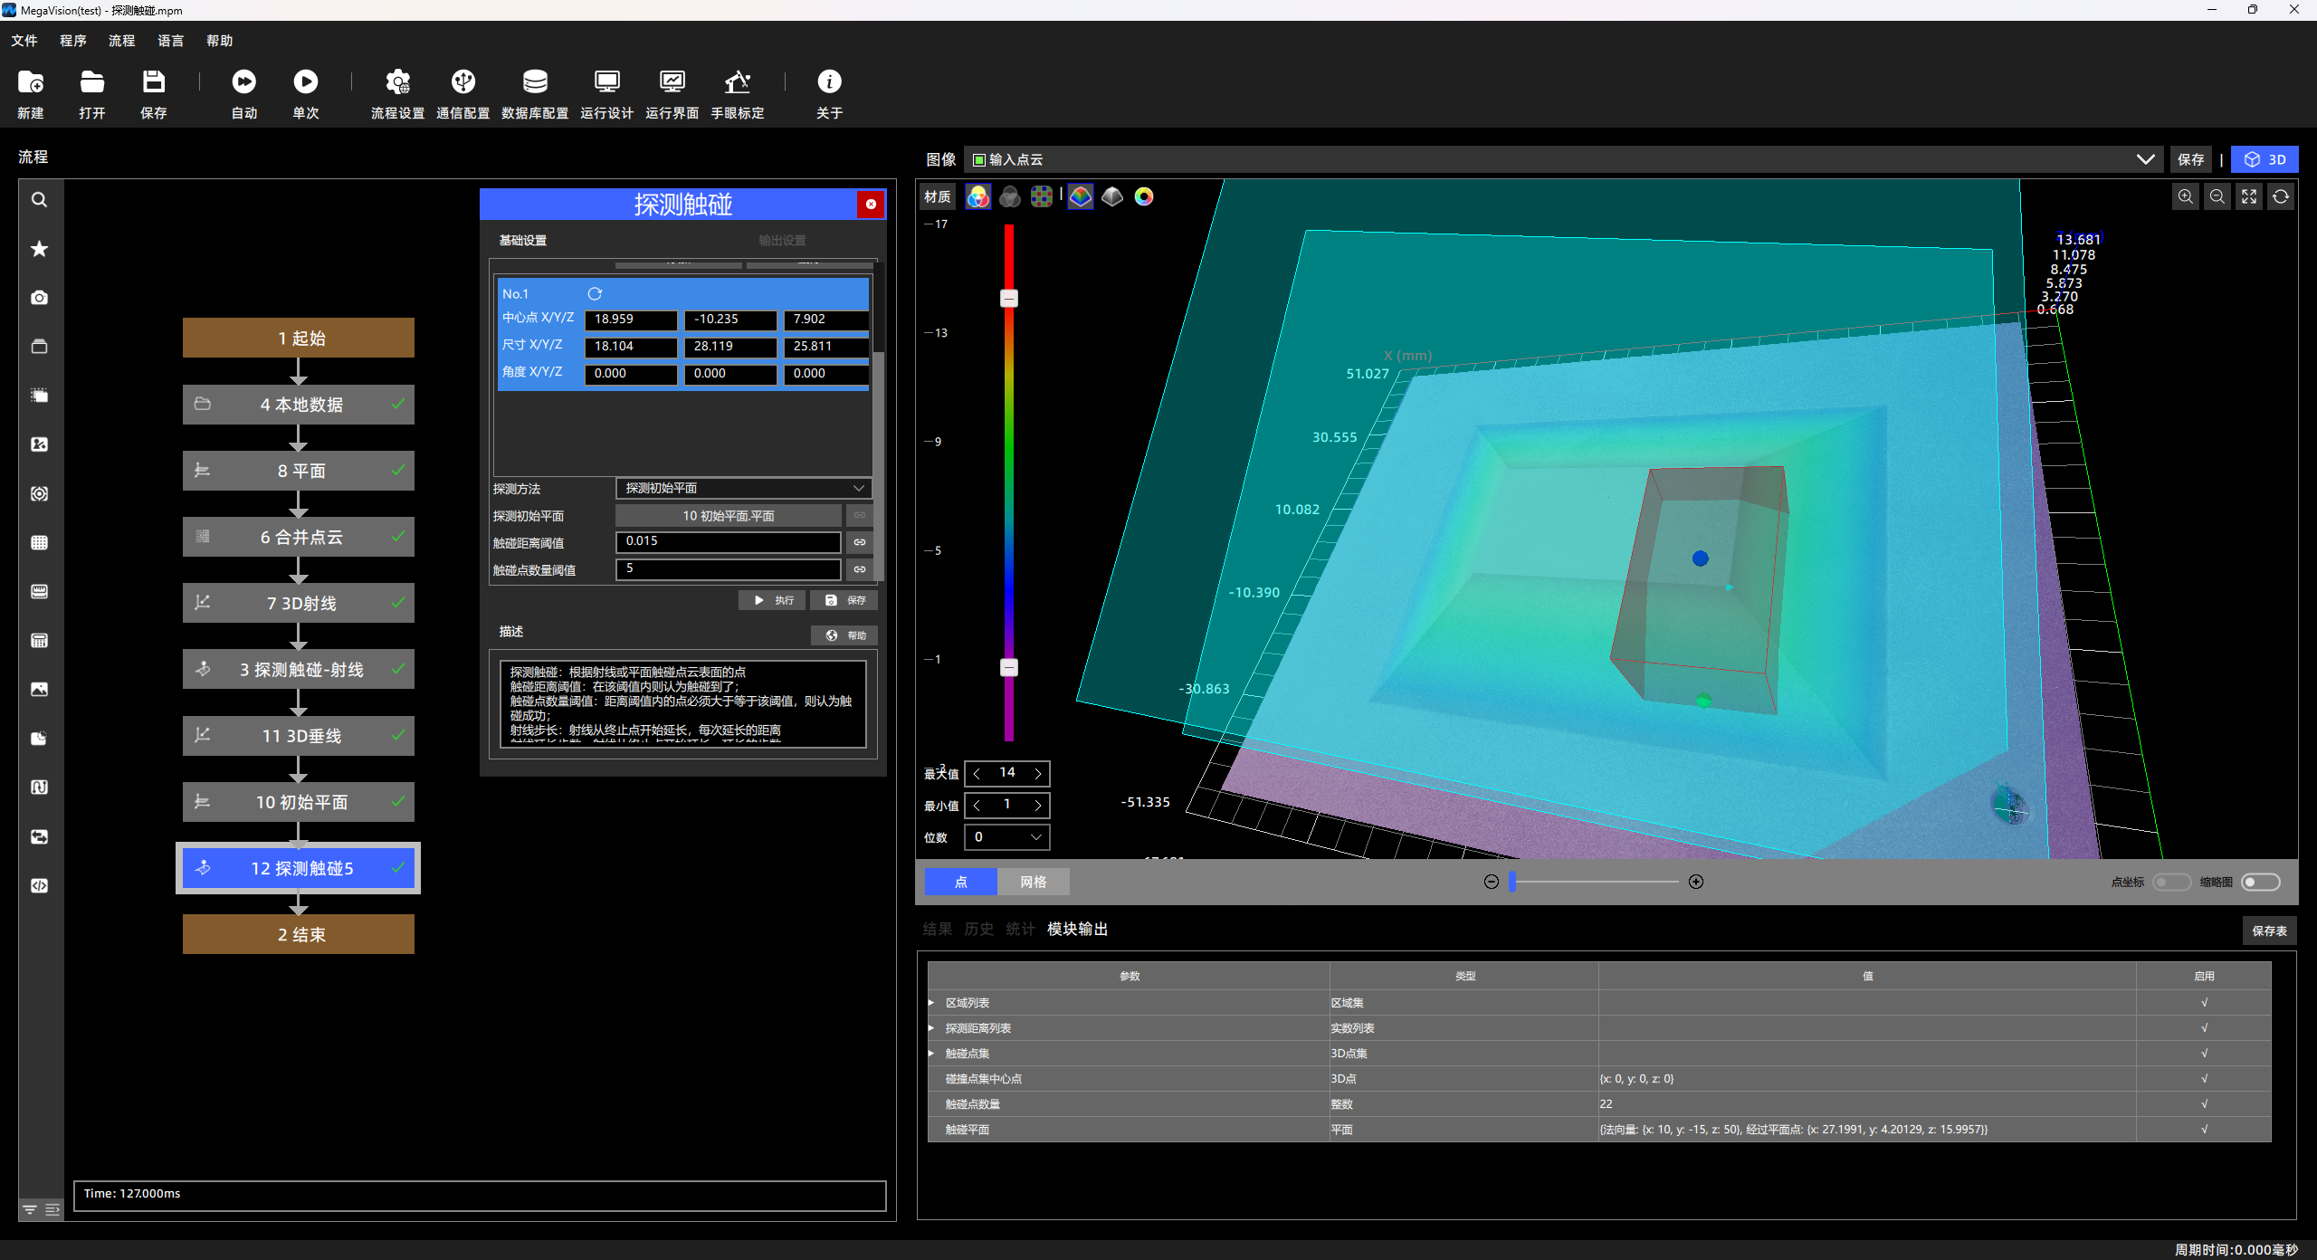Select the 10 初始平面 flow node
The height and width of the screenshot is (1260, 2317).
coord(299,802)
